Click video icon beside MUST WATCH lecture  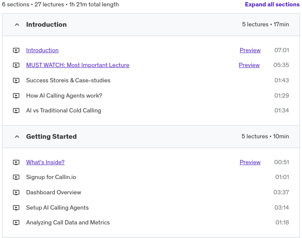pyautogui.click(x=16, y=65)
